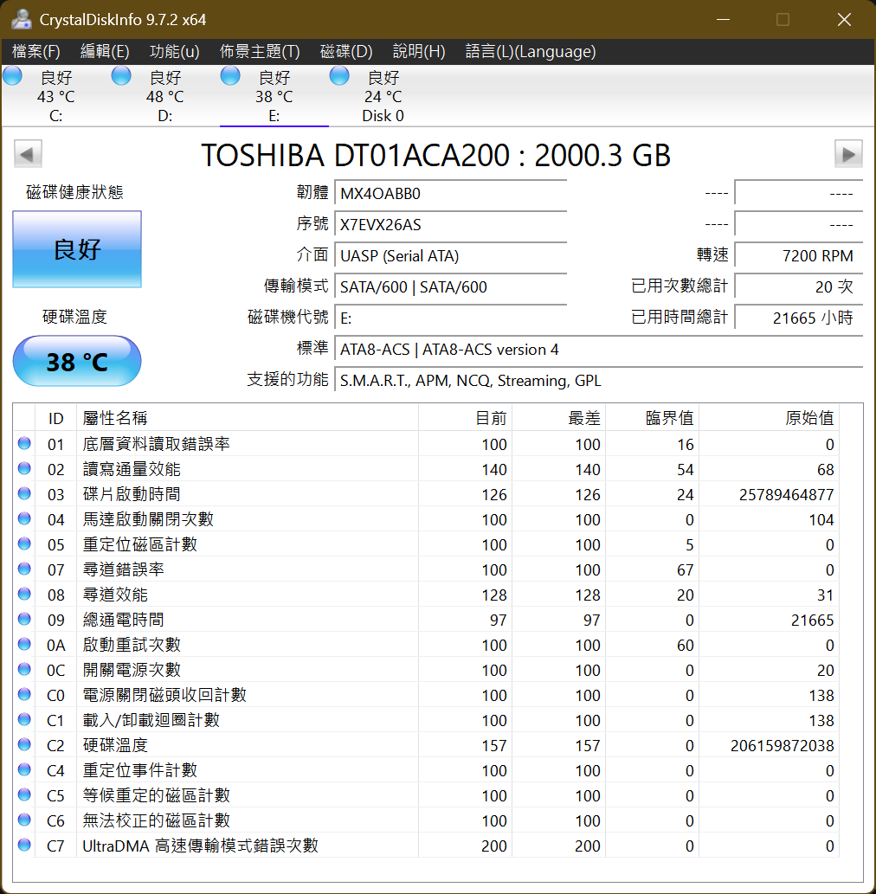Open the 佈景主題(T) menu
Viewport: 876px width, 894px height.
coord(260,52)
